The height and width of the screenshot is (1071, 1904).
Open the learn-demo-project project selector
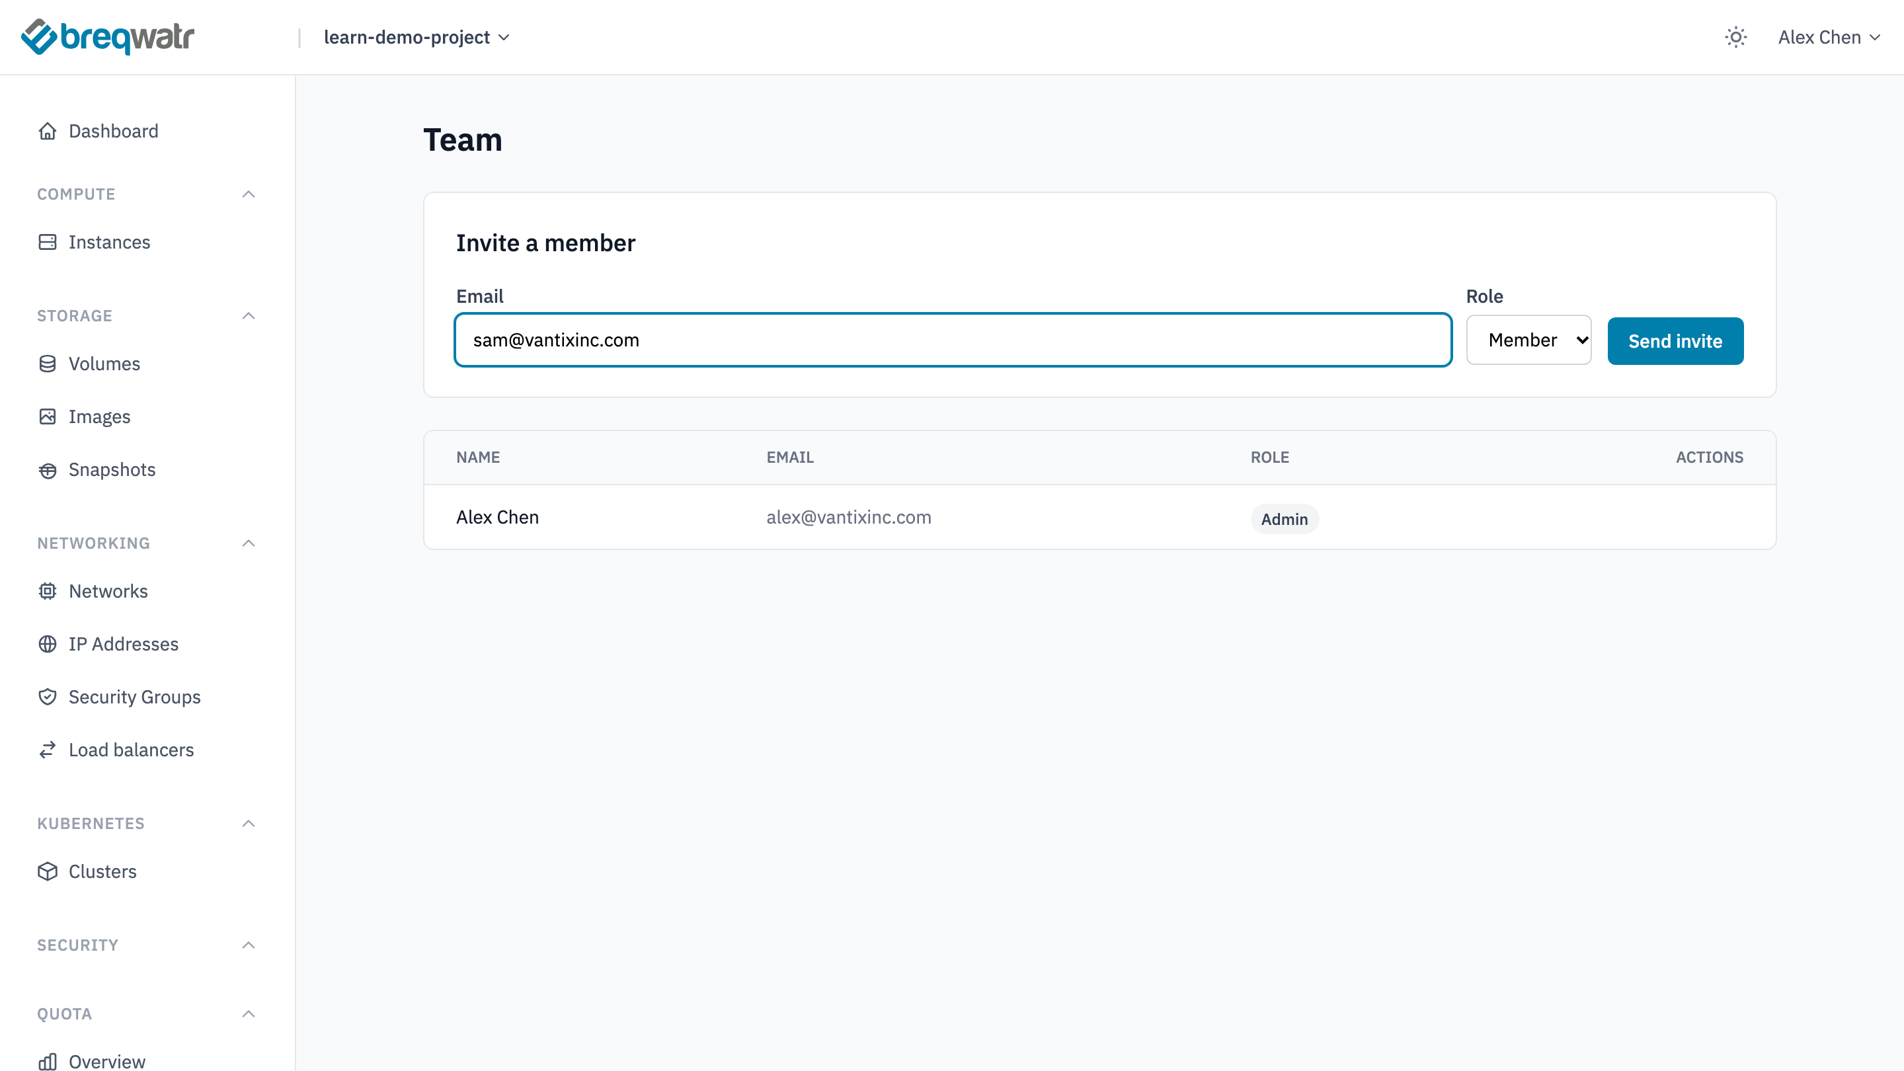[417, 37]
